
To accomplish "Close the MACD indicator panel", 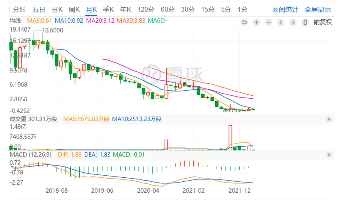I will 329,155.
